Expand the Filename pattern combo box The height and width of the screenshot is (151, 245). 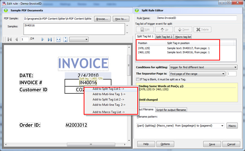(222, 126)
